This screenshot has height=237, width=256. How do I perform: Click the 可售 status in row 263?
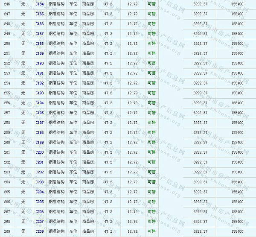[x=151, y=172]
